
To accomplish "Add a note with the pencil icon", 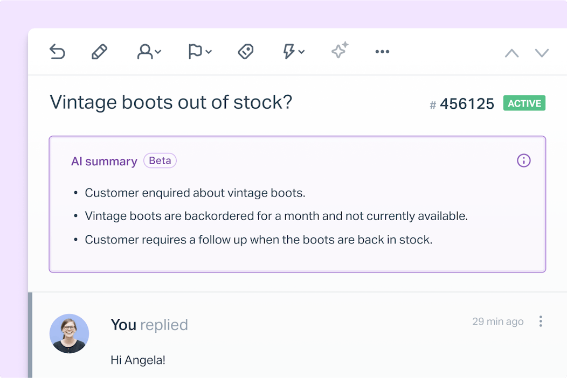I will (99, 52).
